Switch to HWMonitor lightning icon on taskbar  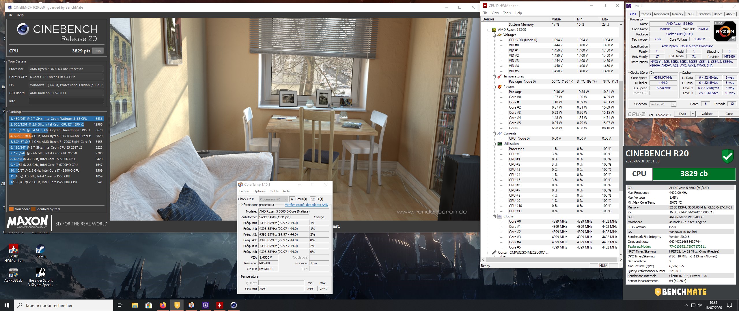point(219,305)
